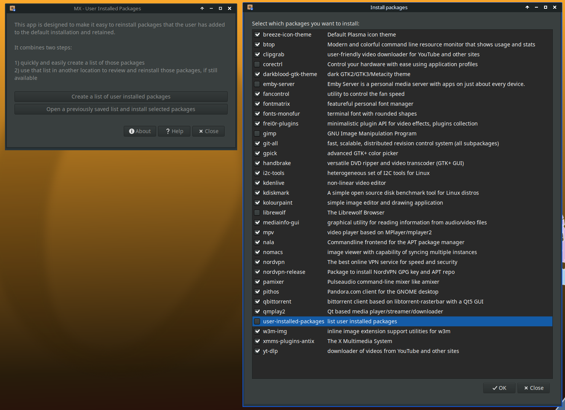Click the app icon in MX User Installed Packages titlebar
The height and width of the screenshot is (410, 565).
pyautogui.click(x=12, y=8)
